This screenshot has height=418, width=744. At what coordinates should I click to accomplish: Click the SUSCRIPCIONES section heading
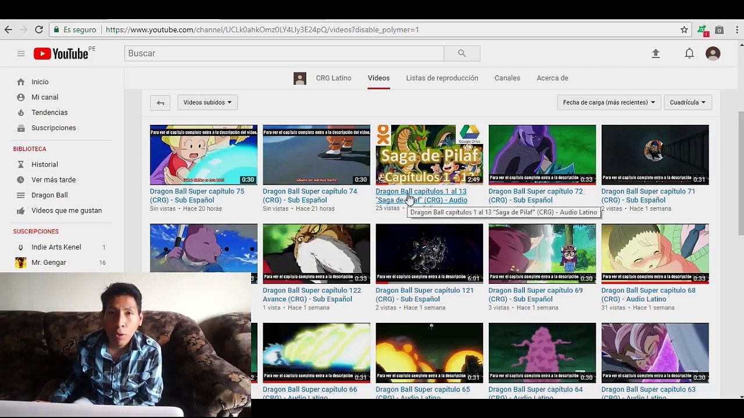(x=36, y=232)
